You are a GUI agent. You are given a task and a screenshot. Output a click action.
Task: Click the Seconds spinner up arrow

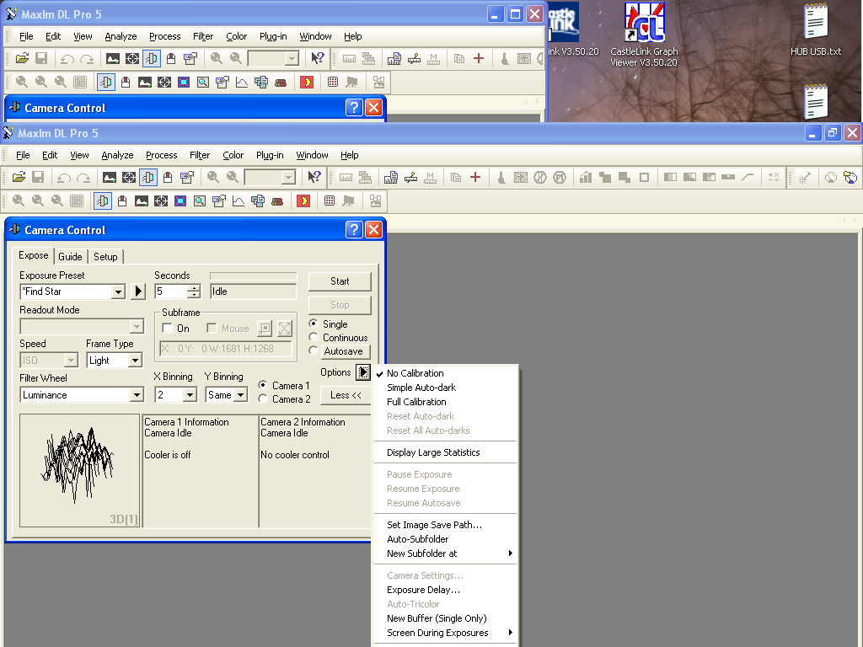pos(194,288)
